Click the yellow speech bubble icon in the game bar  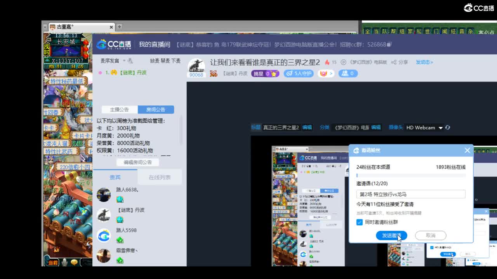pyautogui.click(x=74, y=262)
